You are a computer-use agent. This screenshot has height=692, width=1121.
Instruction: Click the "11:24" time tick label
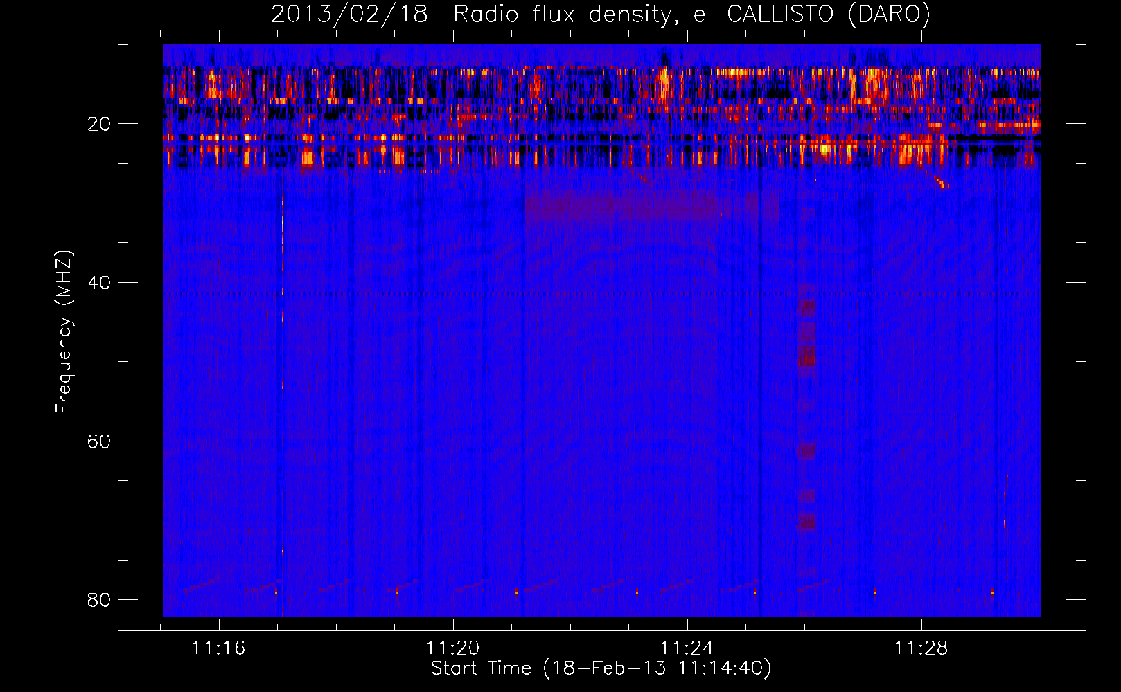[x=687, y=648]
